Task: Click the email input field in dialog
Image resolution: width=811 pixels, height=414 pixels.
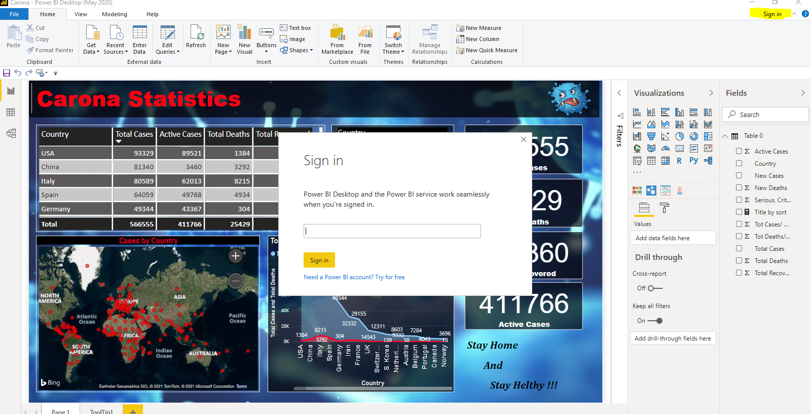Action: (x=392, y=231)
